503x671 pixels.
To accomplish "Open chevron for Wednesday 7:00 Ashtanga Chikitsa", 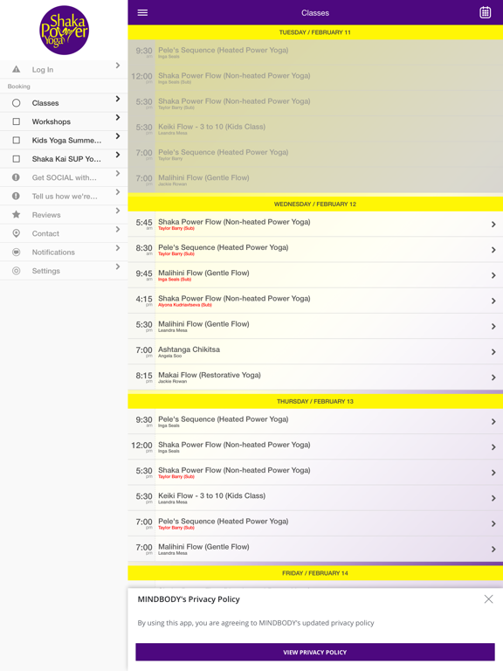I will click(x=493, y=352).
